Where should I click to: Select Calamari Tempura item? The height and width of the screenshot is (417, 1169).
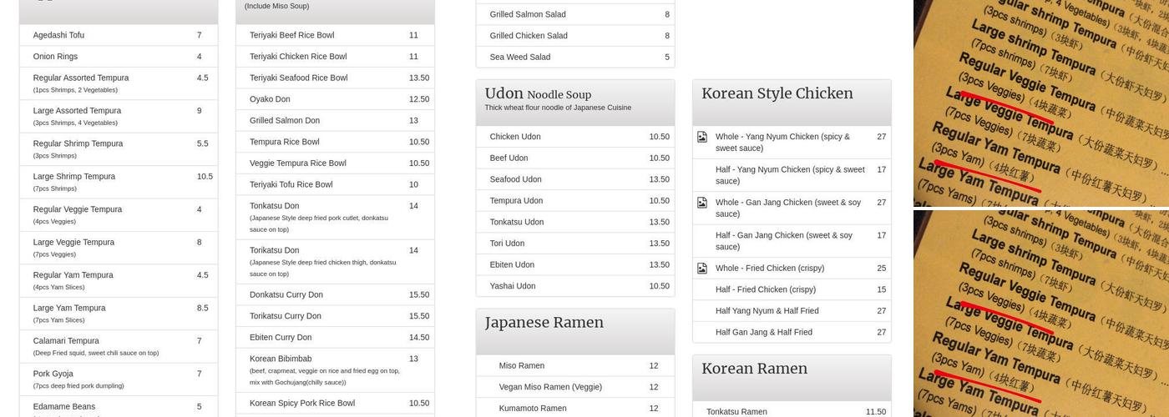click(119, 346)
